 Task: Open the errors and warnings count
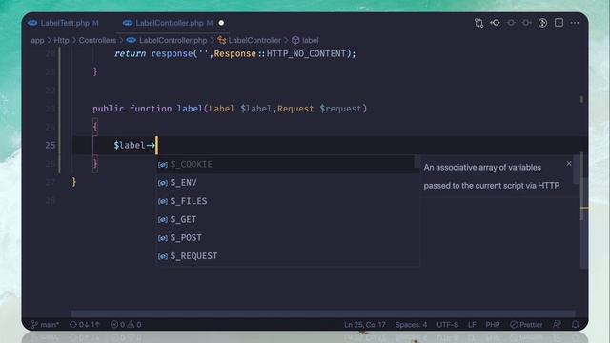pos(126,324)
